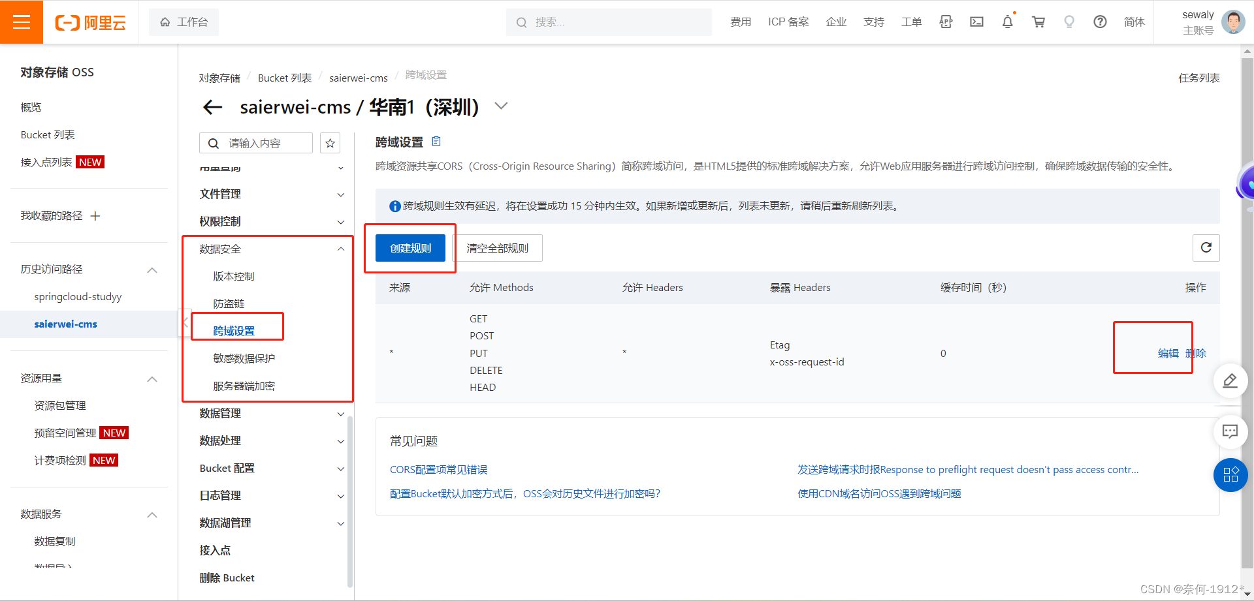Open the shopping cart icon

(x=1038, y=22)
